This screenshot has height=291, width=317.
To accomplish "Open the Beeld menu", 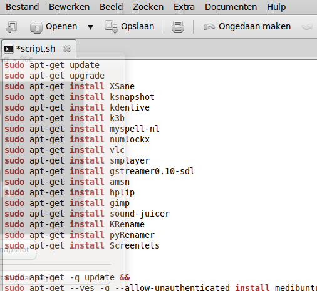I will [x=111, y=7].
